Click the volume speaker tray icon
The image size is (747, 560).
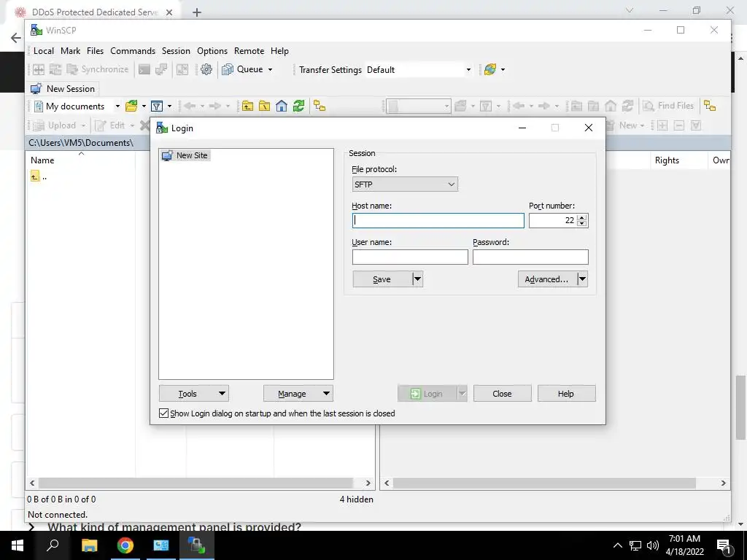pyautogui.click(x=653, y=545)
